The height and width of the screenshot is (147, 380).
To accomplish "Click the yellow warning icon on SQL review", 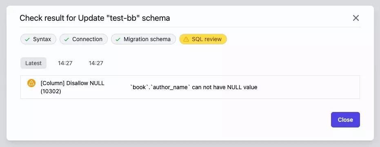I will [x=186, y=39].
